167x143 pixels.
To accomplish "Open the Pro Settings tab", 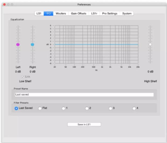I will click(110, 13).
